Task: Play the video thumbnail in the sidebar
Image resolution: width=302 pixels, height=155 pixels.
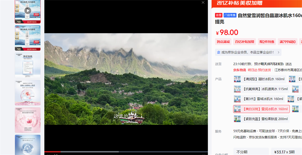Action: tap(28, 11)
